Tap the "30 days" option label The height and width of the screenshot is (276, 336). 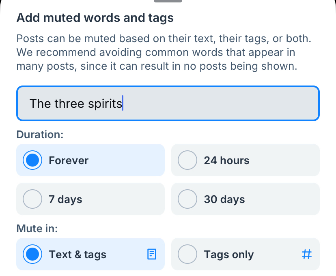click(224, 199)
